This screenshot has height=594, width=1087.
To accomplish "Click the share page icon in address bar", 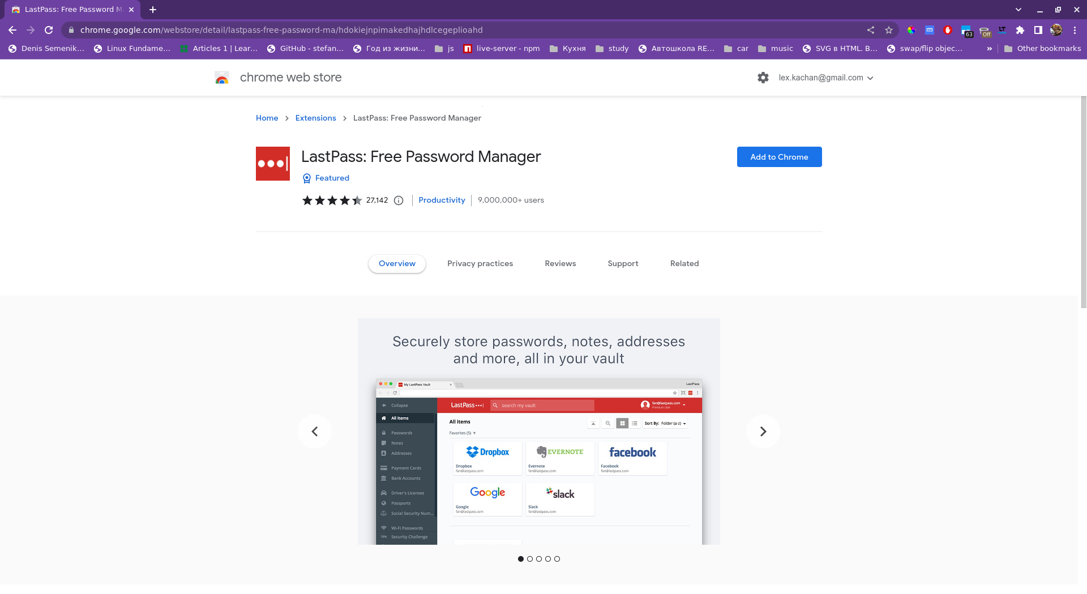I will [871, 30].
